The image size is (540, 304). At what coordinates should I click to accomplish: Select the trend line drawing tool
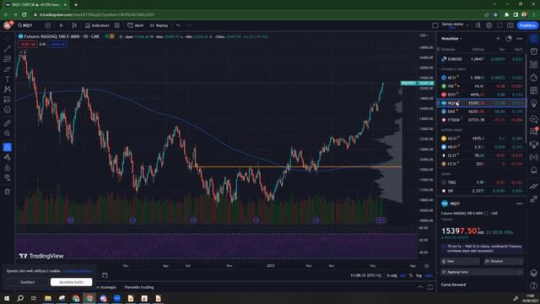click(8, 49)
